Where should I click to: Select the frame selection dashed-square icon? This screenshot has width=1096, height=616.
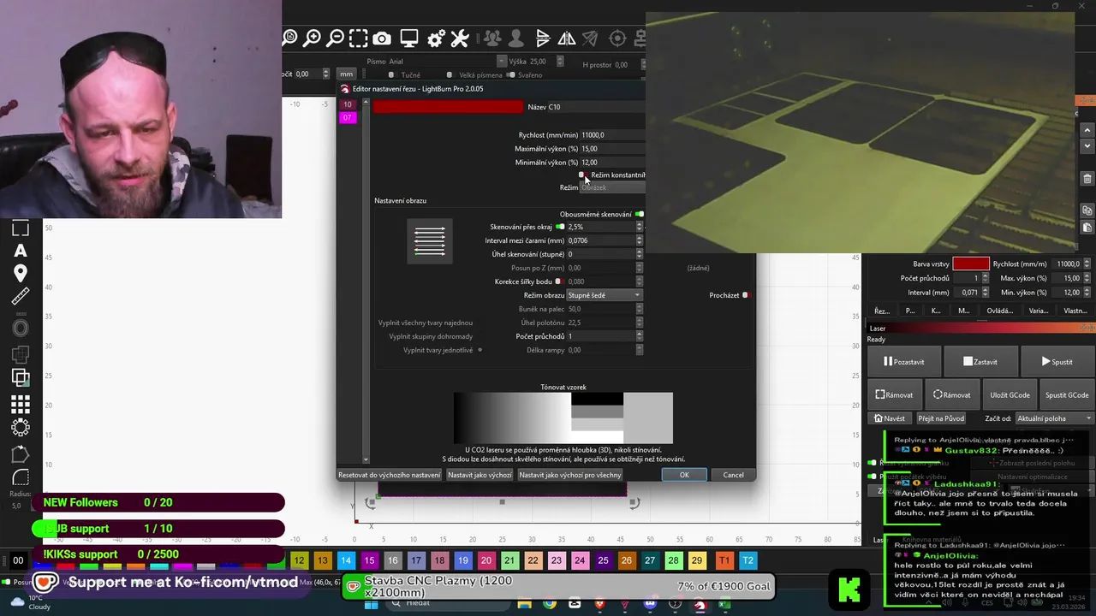coord(359,38)
